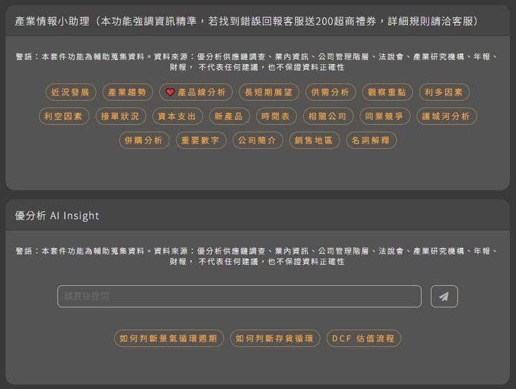The image size is (516, 389).
Task: Click the 利多因素 button
Action: click(x=444, y=92)
